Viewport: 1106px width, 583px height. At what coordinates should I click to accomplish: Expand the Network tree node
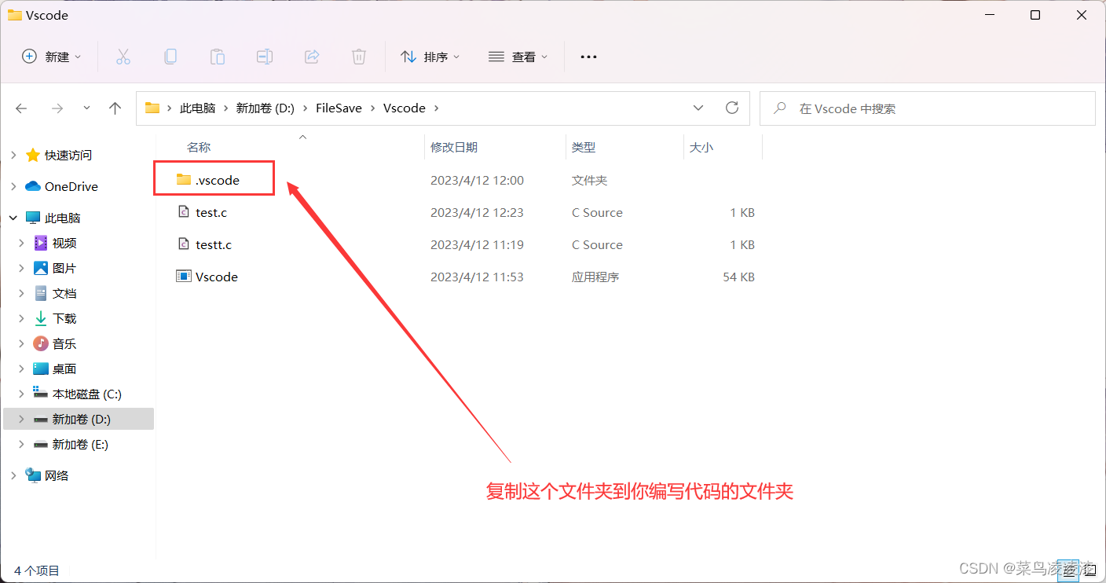click(13, 475)
